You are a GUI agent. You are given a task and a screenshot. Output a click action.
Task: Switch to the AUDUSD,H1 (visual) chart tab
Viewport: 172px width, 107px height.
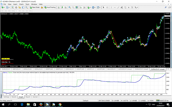[125, 69]
